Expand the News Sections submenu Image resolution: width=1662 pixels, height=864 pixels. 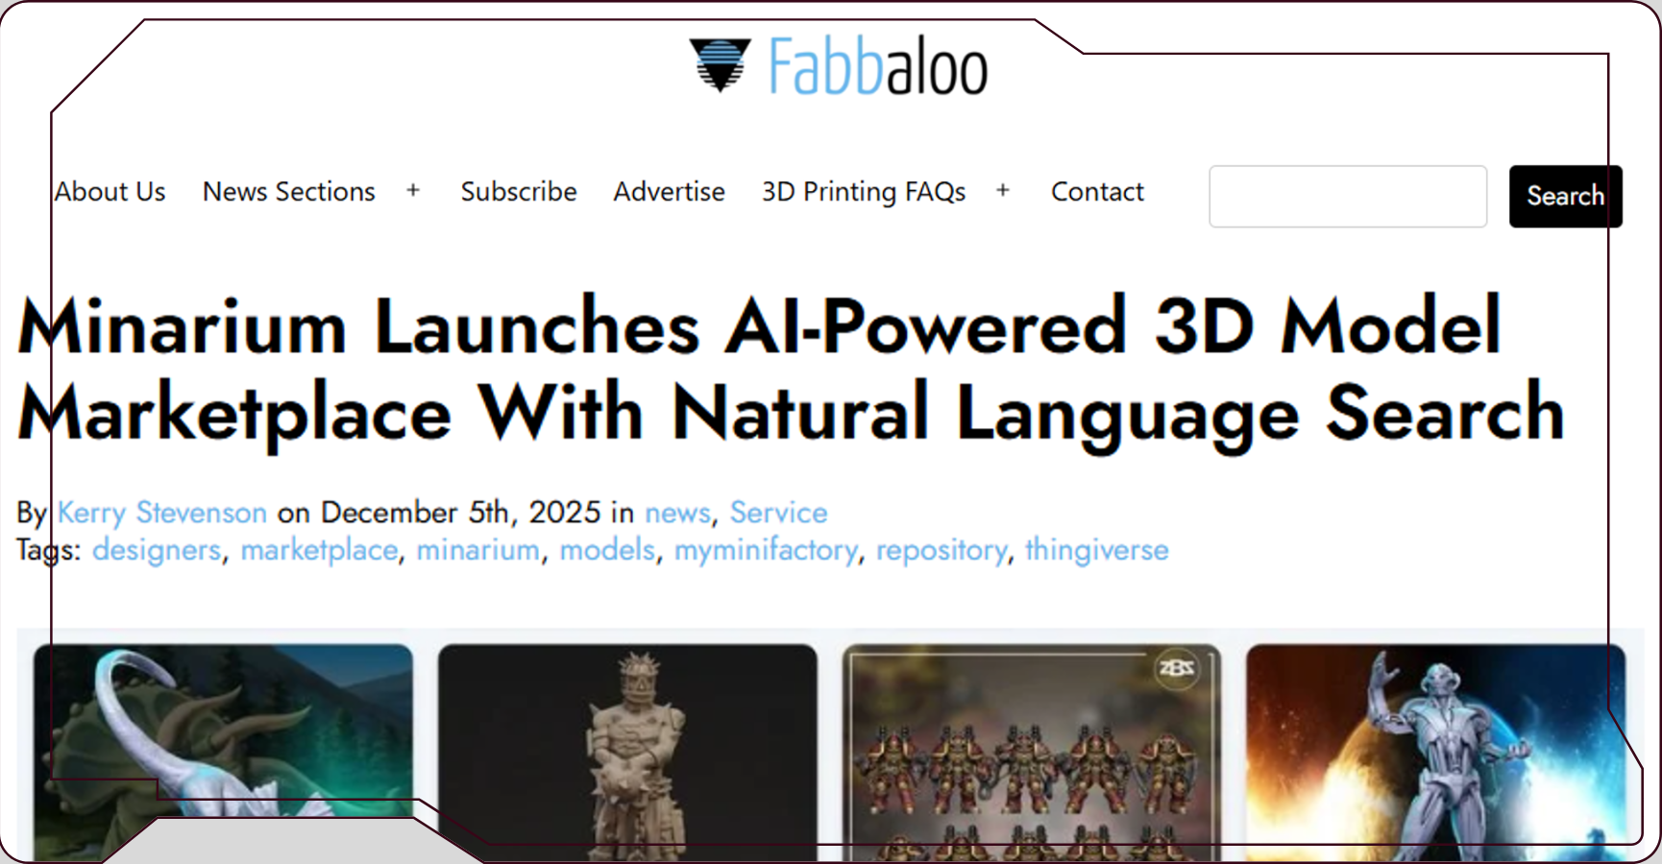[x=413, y=191]
